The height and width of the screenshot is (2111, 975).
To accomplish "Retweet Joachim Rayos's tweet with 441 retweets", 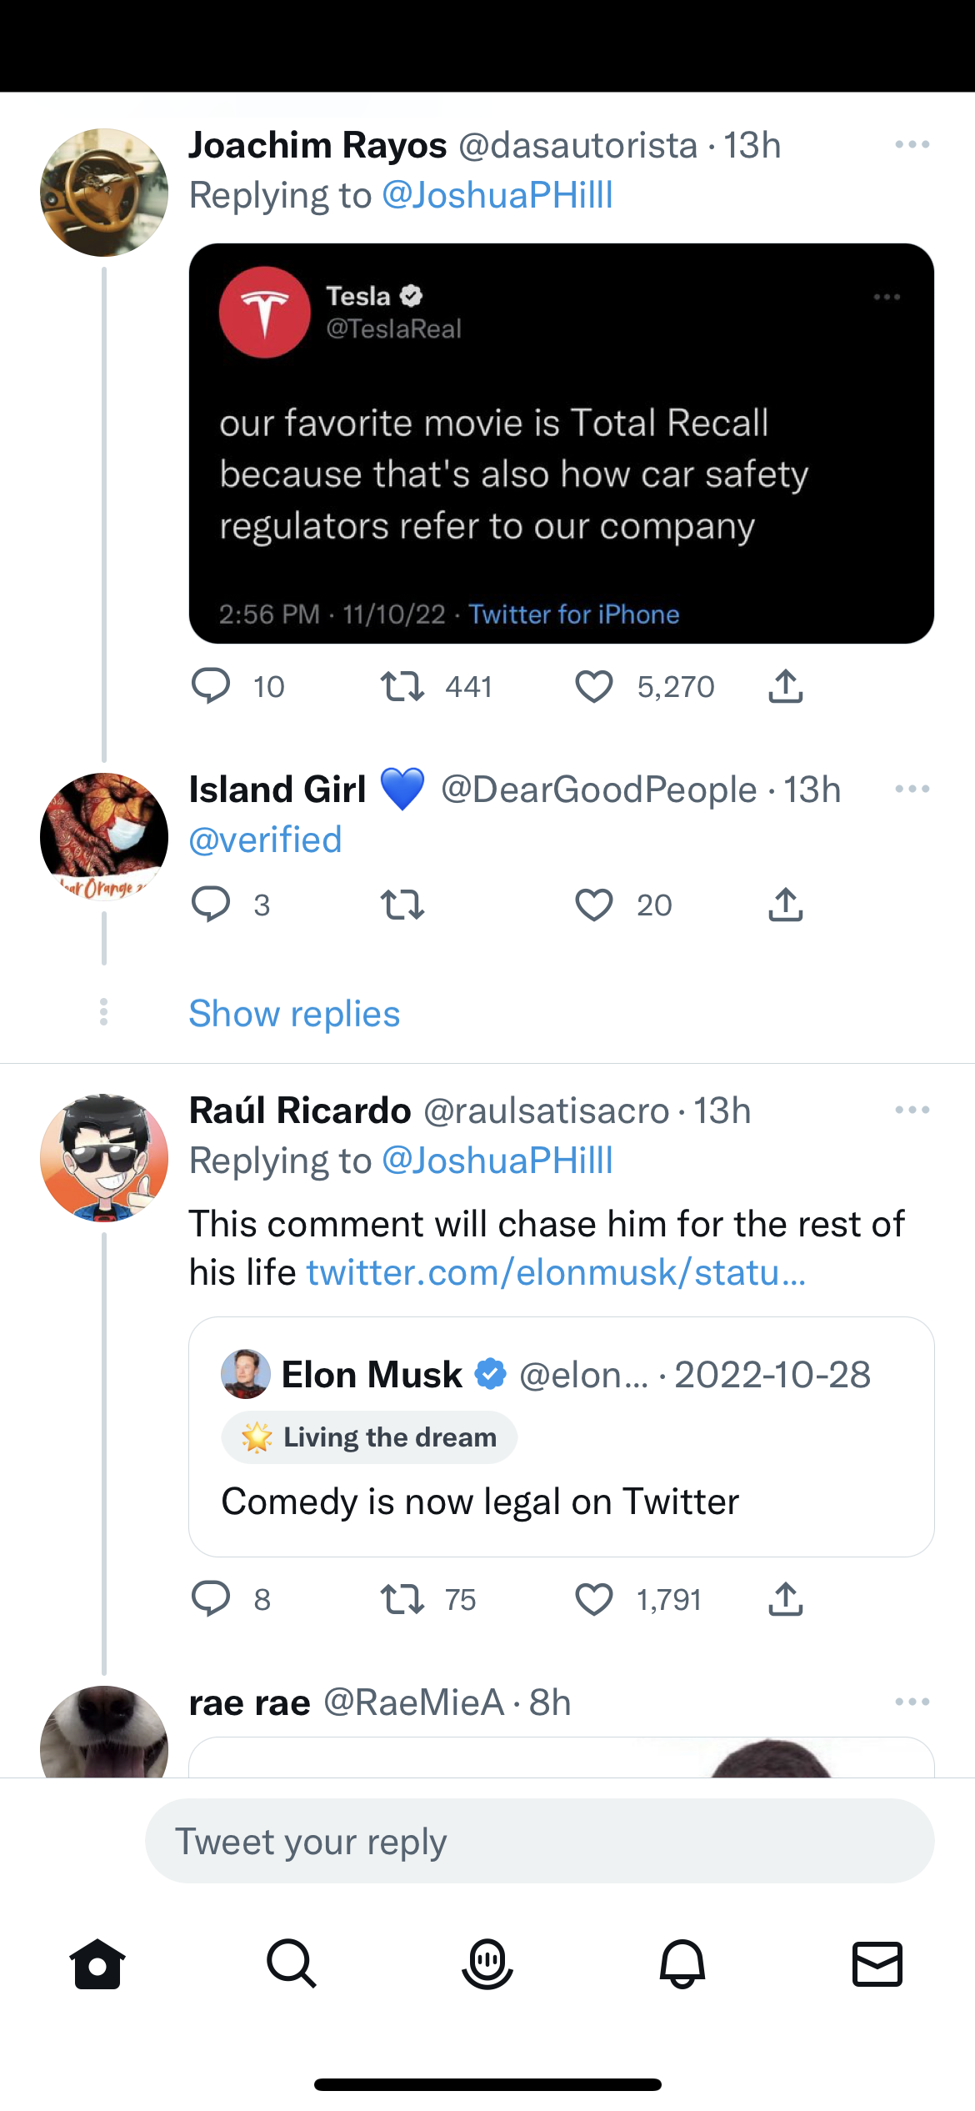I will 402,687.
